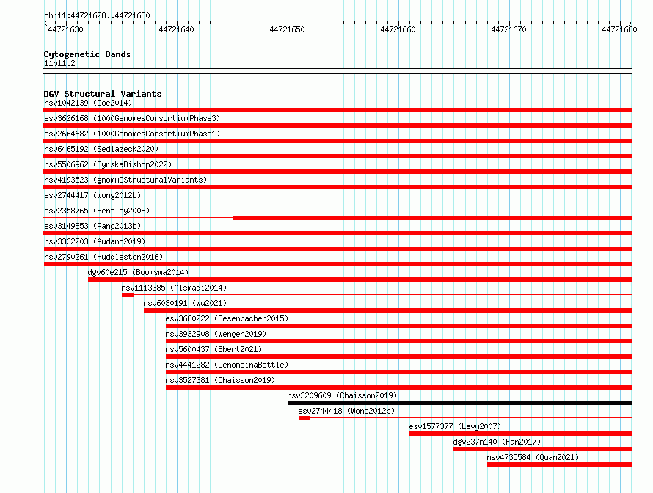
Task: Select nsv3932908 (Wenger2019) label
Action: [x=216, y=334]
